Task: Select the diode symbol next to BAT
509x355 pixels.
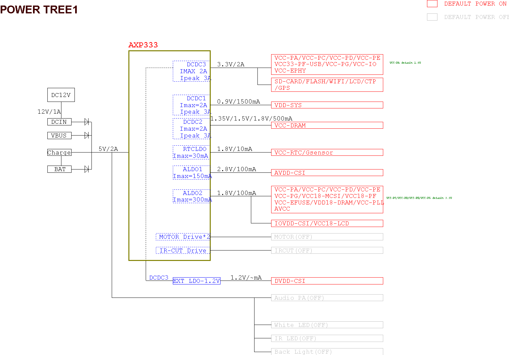Action: point(87,169)
